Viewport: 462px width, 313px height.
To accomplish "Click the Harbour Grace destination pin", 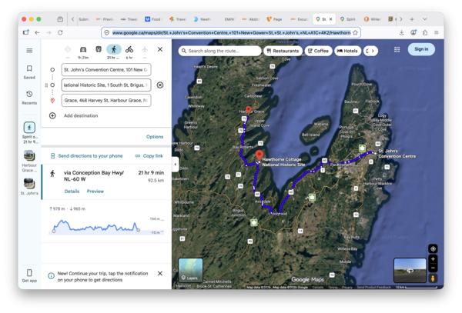I will click(x=249, y=110).
